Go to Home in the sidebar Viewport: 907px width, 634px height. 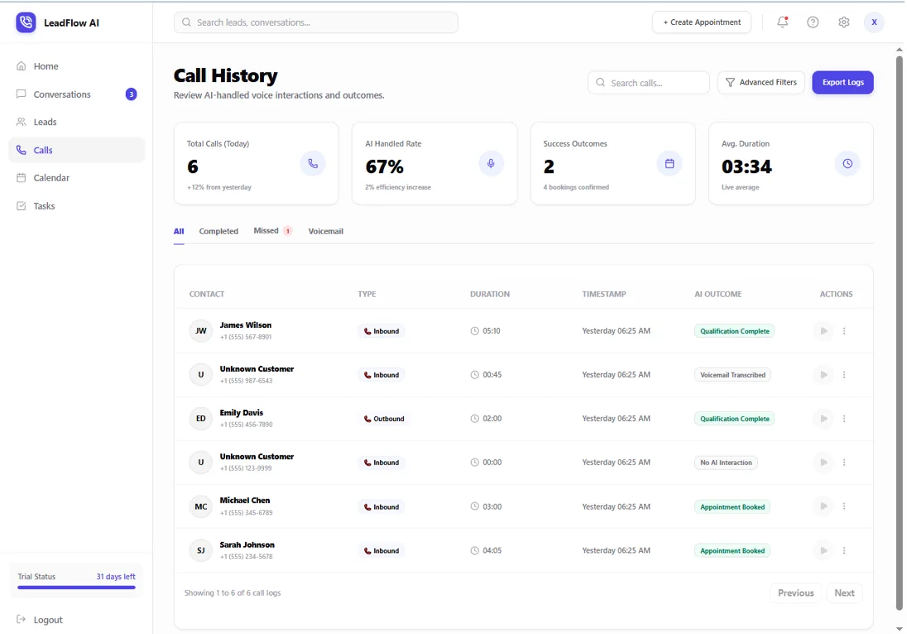click(x=76, y=66)
